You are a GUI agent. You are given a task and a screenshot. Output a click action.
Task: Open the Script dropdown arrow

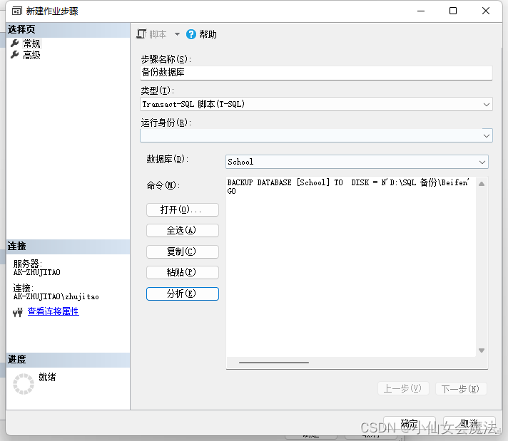coord(177,34)
